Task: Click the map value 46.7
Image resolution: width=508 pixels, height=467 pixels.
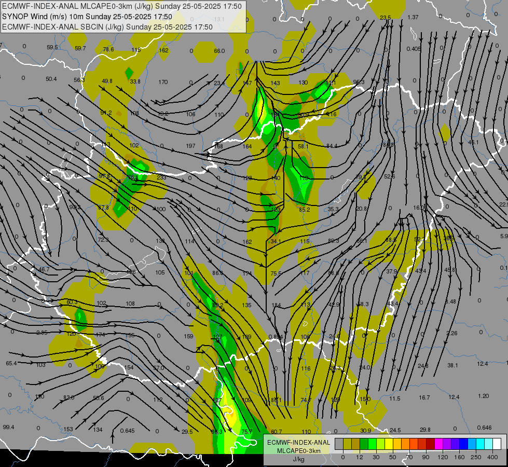Action: (x=44, y=269)
